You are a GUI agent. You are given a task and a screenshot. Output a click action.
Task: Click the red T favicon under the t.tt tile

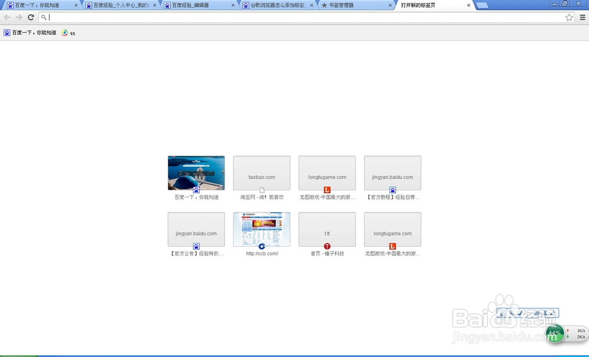click(327, 246)
